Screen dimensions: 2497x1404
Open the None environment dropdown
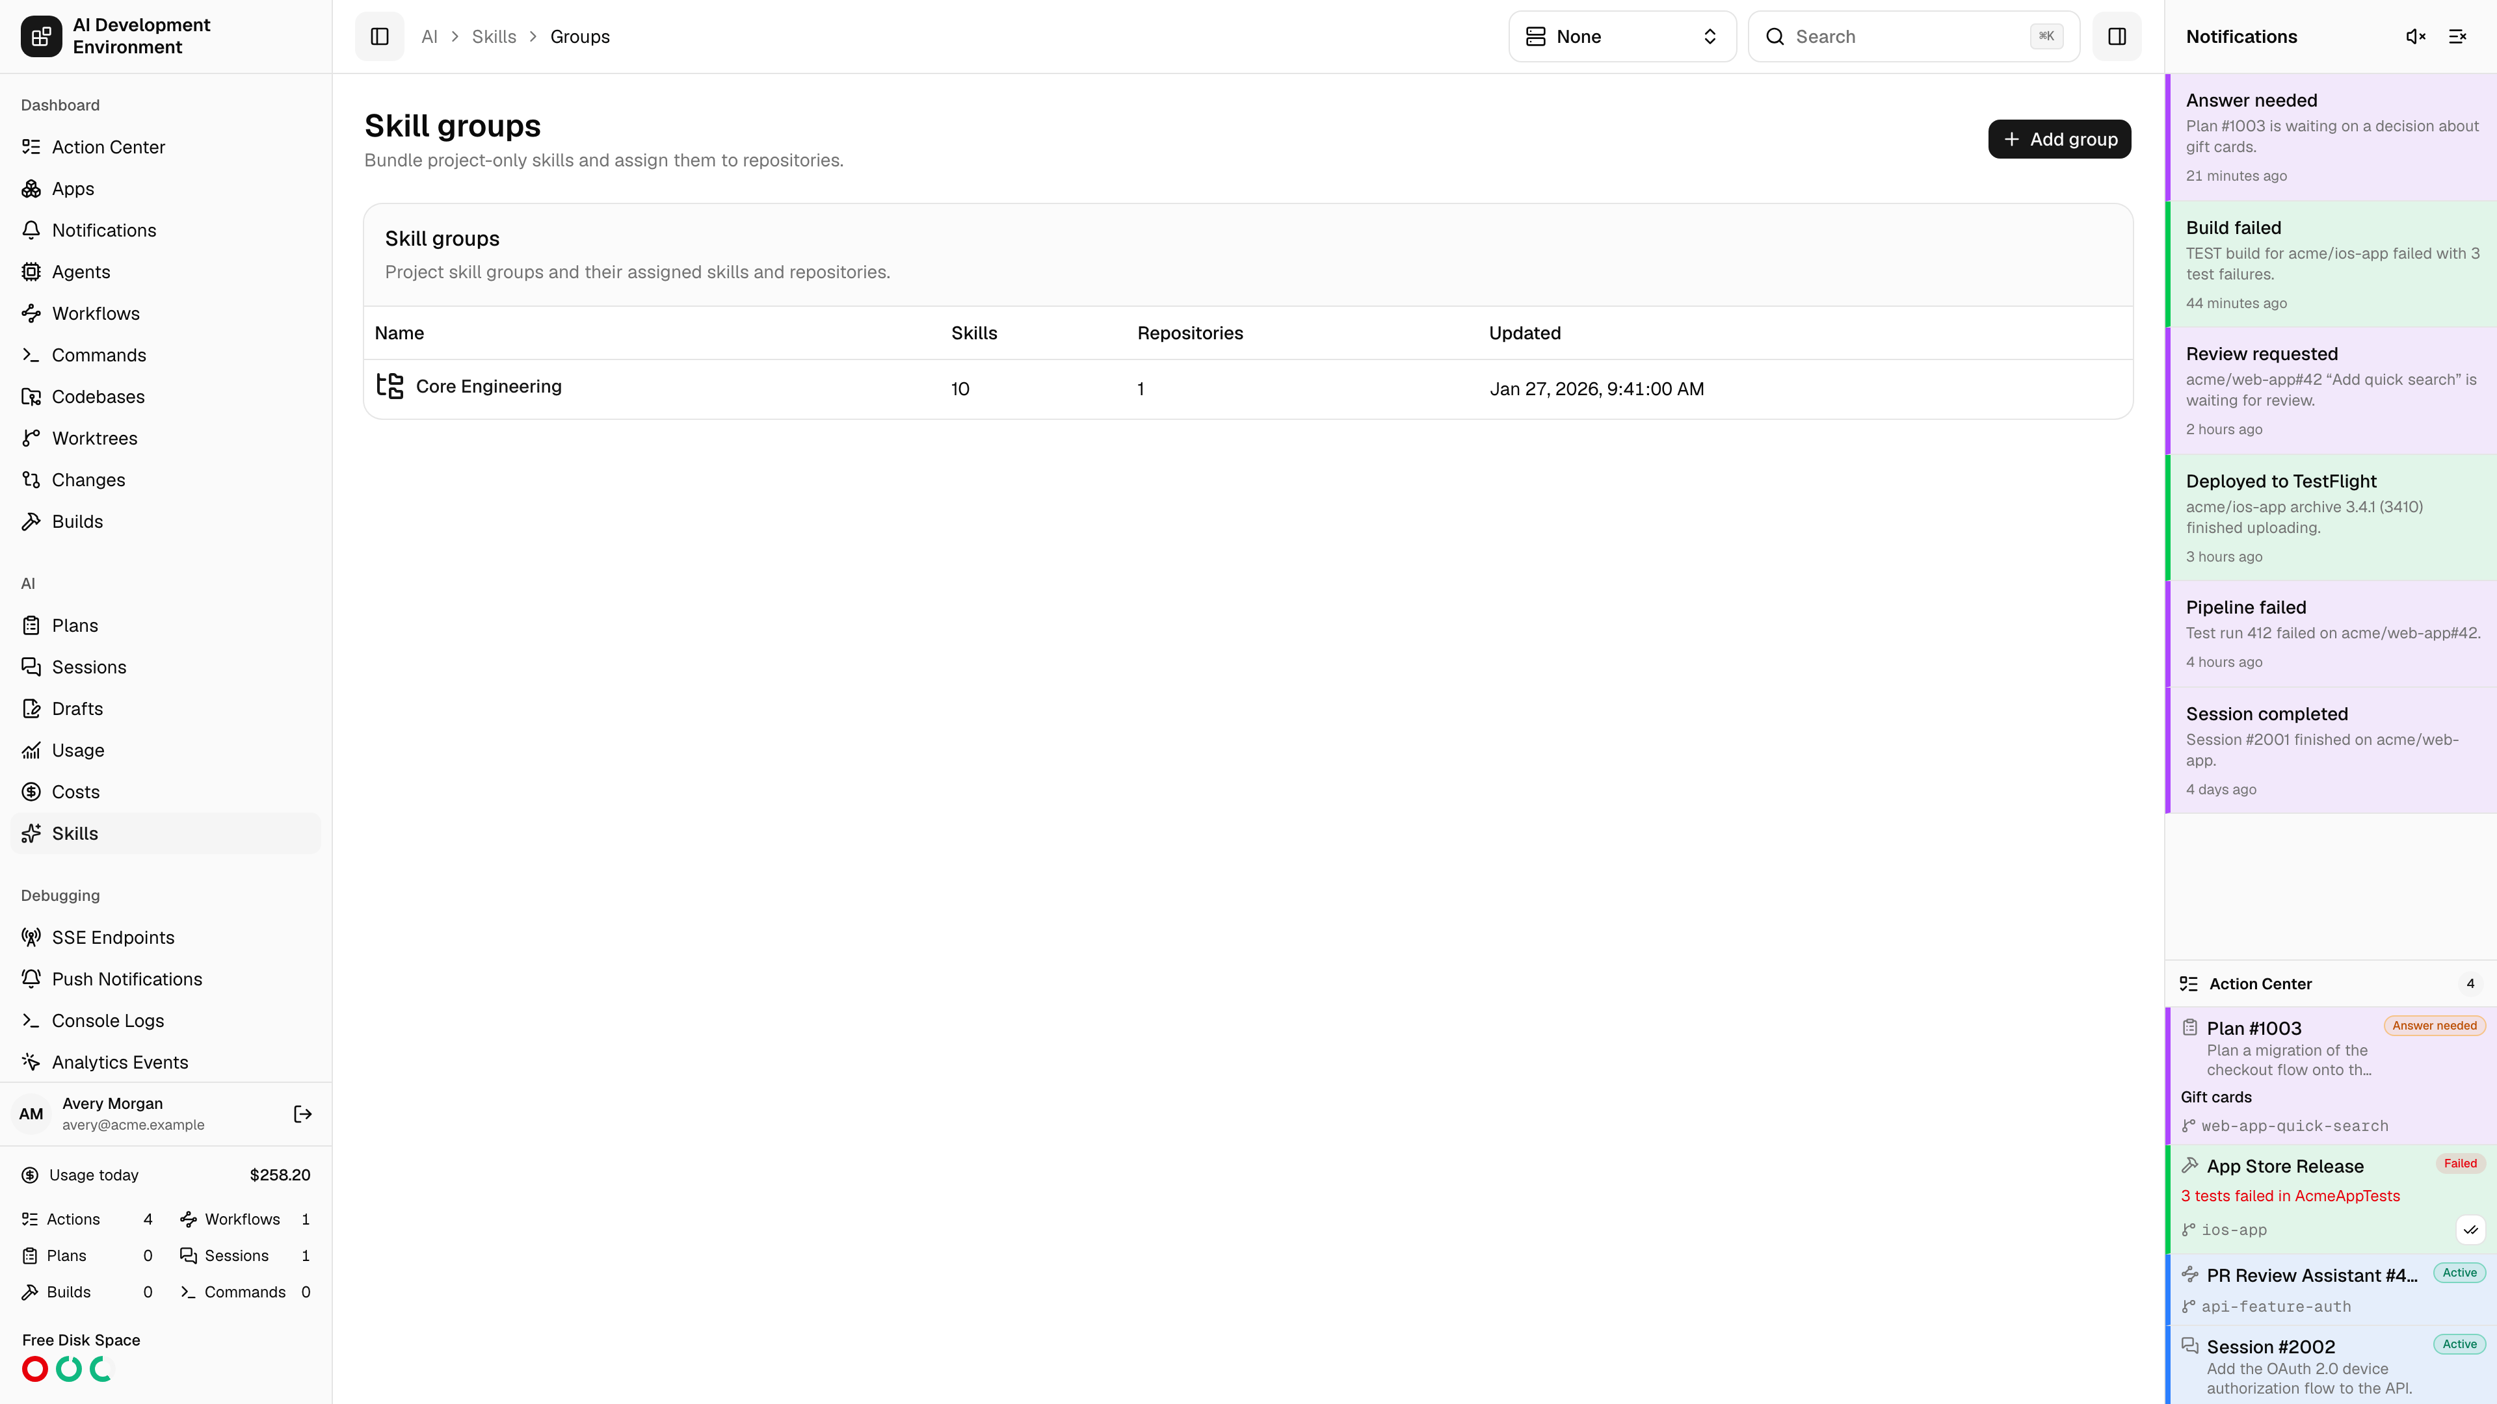pos(1622,37)
